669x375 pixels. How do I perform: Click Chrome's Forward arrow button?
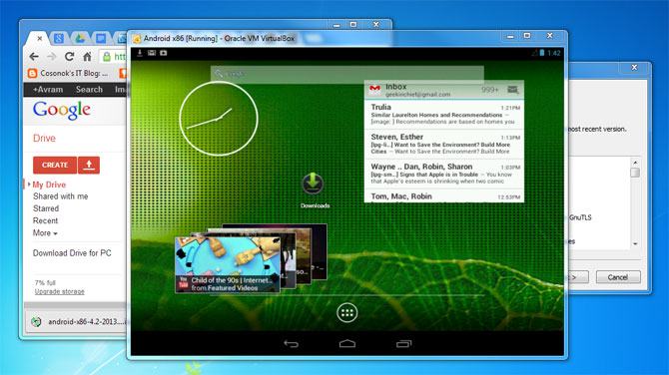[52, 56]
